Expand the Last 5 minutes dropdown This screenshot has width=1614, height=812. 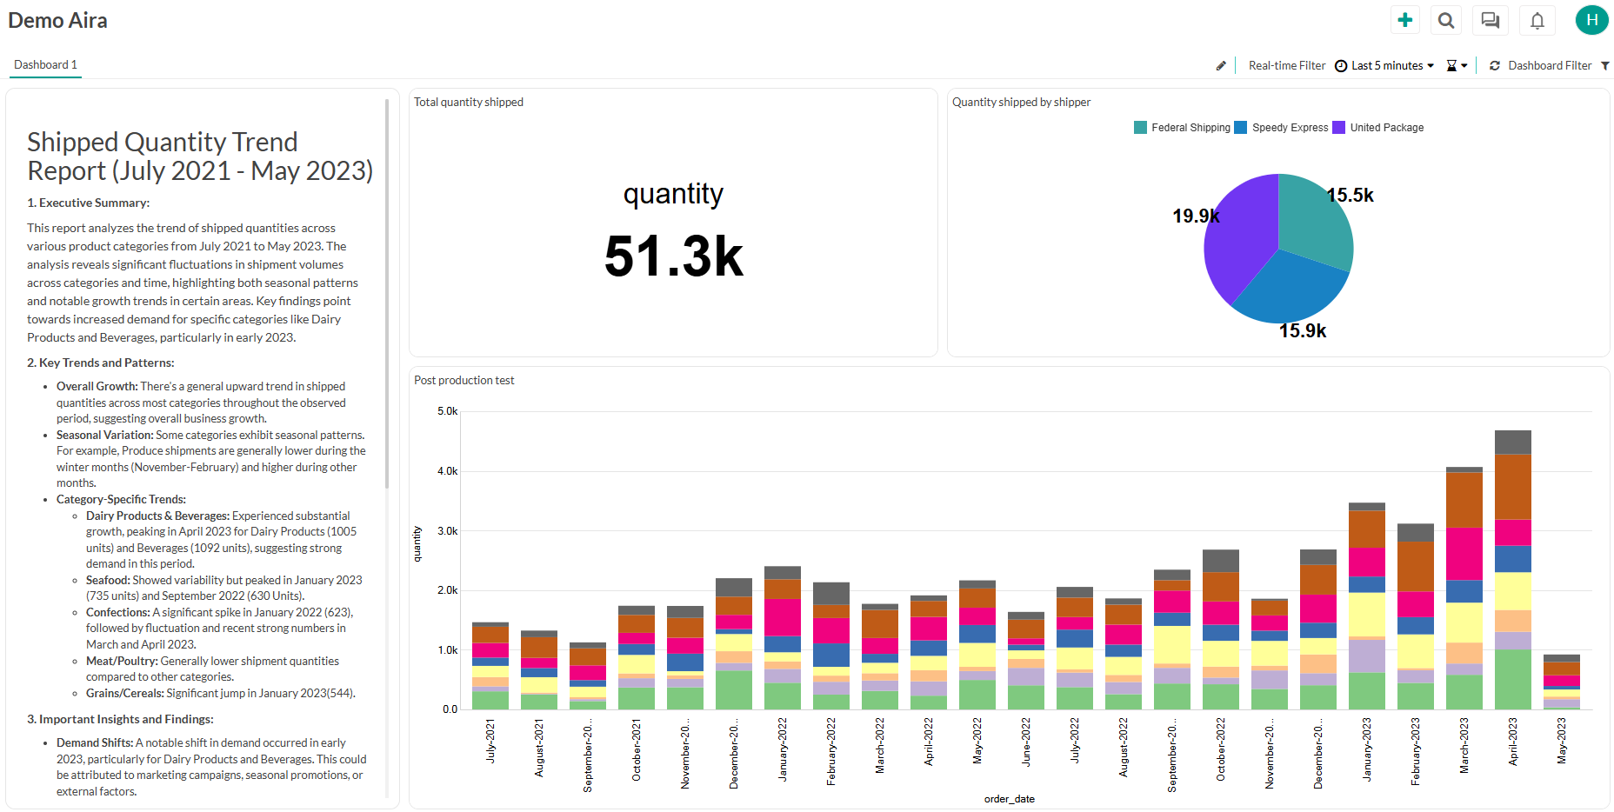point(1386,65)
